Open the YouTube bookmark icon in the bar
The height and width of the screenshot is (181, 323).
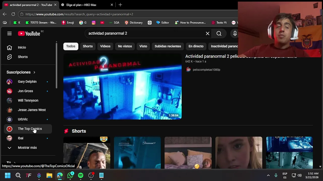click(x=102, y=23)
